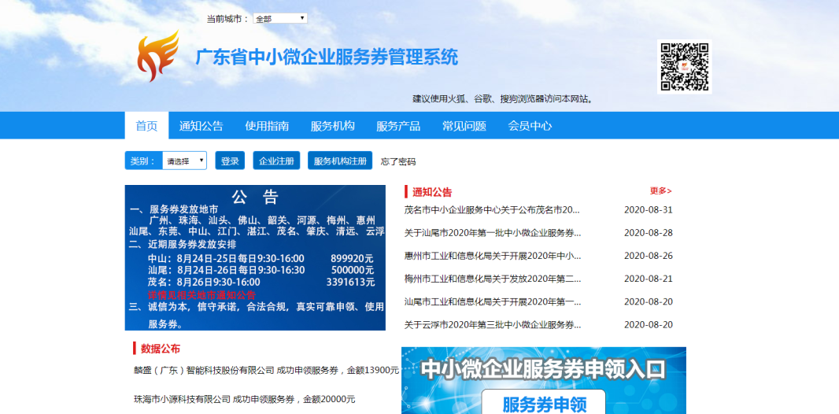The image size is (839, 414).
Task: Open the 会员中心 menu item
Action: click(530, 126)
